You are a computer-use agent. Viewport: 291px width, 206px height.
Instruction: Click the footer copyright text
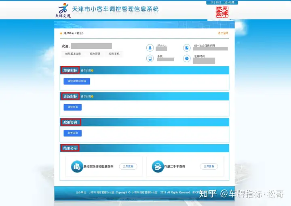point(137,192)
